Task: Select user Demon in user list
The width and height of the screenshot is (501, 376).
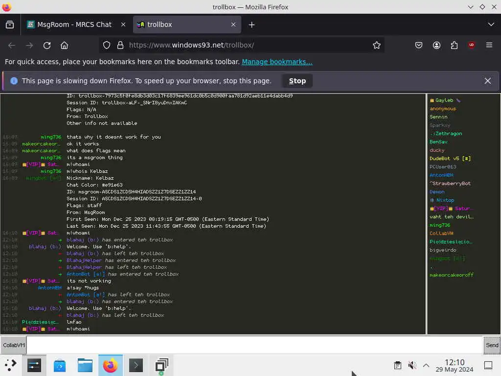Action: (x=437, y=192)
